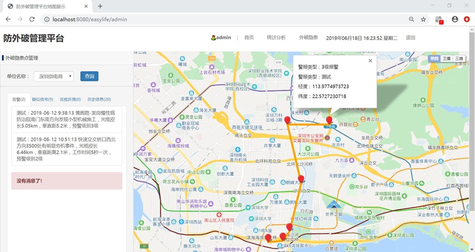The image size is (475, 252).
Task: Open the browser zoom magnifier icon
Action: [x=411, y=19]
